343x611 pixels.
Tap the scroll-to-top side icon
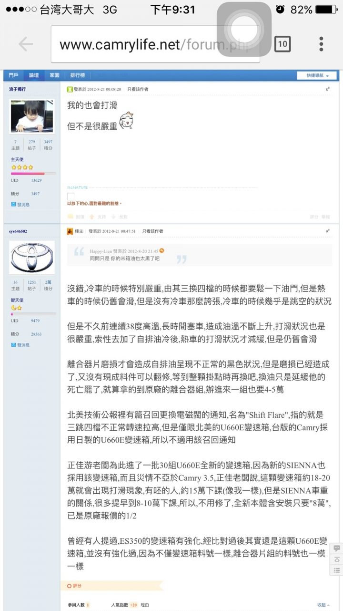pos(337,559)
